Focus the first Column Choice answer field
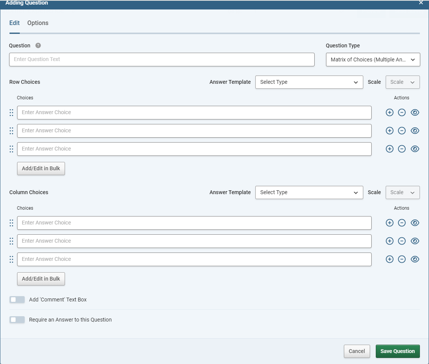Image resolution: width=429 pixels, height=364 pixels. click(194, 223)
